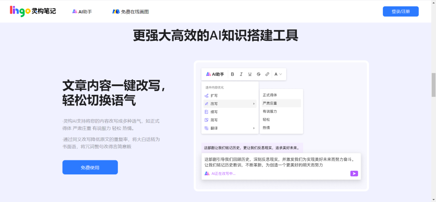The image size is (436, 202).
Task: Select the 简写 summarize option
Action: pyautogui.click(x=214, y=120)
